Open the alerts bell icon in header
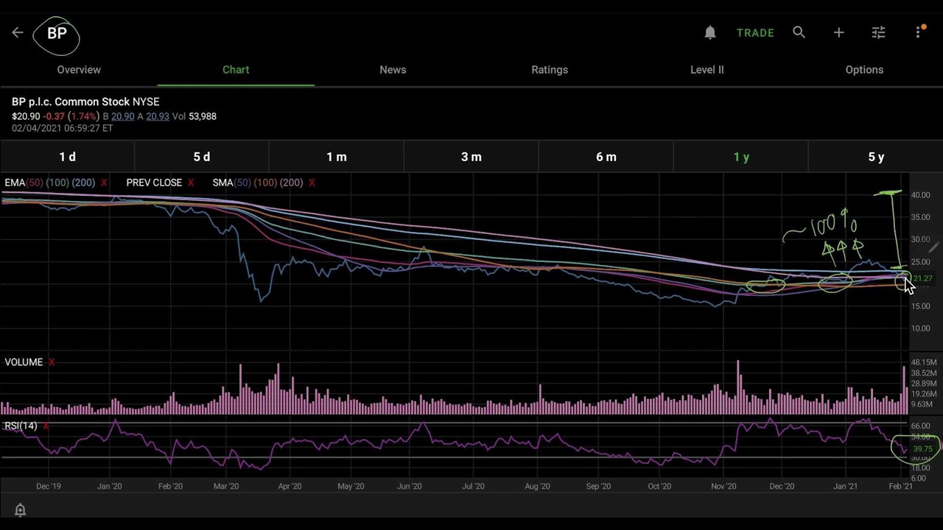 710,32
